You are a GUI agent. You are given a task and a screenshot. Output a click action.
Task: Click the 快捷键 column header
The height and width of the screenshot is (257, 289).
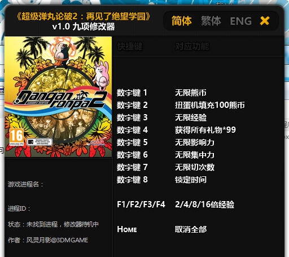coord(130,46)
